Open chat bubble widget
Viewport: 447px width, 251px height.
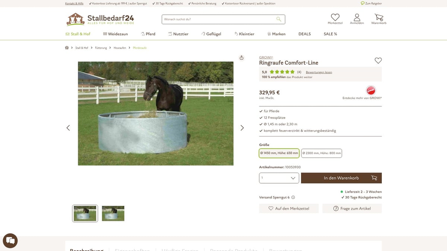pos(10,241)
